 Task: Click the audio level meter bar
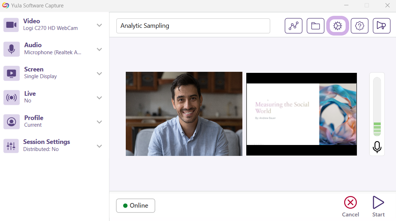tap(377, 107)
